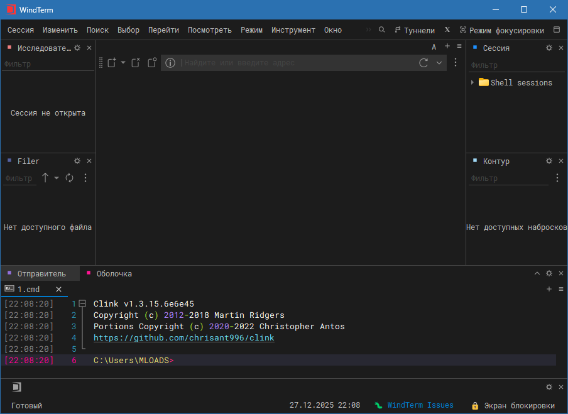This screenshot has width=568, height=414.
Task: Click the reload icon in address bar
Action: pos(423,63)
